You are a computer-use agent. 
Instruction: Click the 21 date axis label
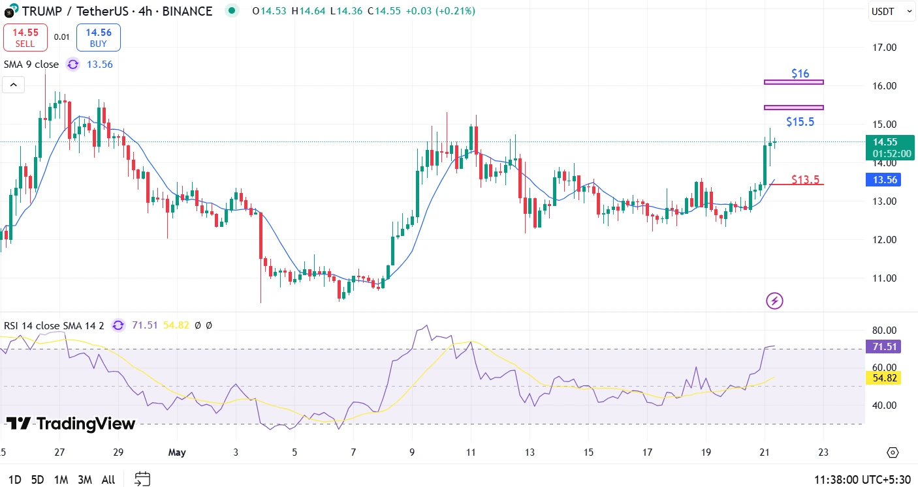[764, 452]
